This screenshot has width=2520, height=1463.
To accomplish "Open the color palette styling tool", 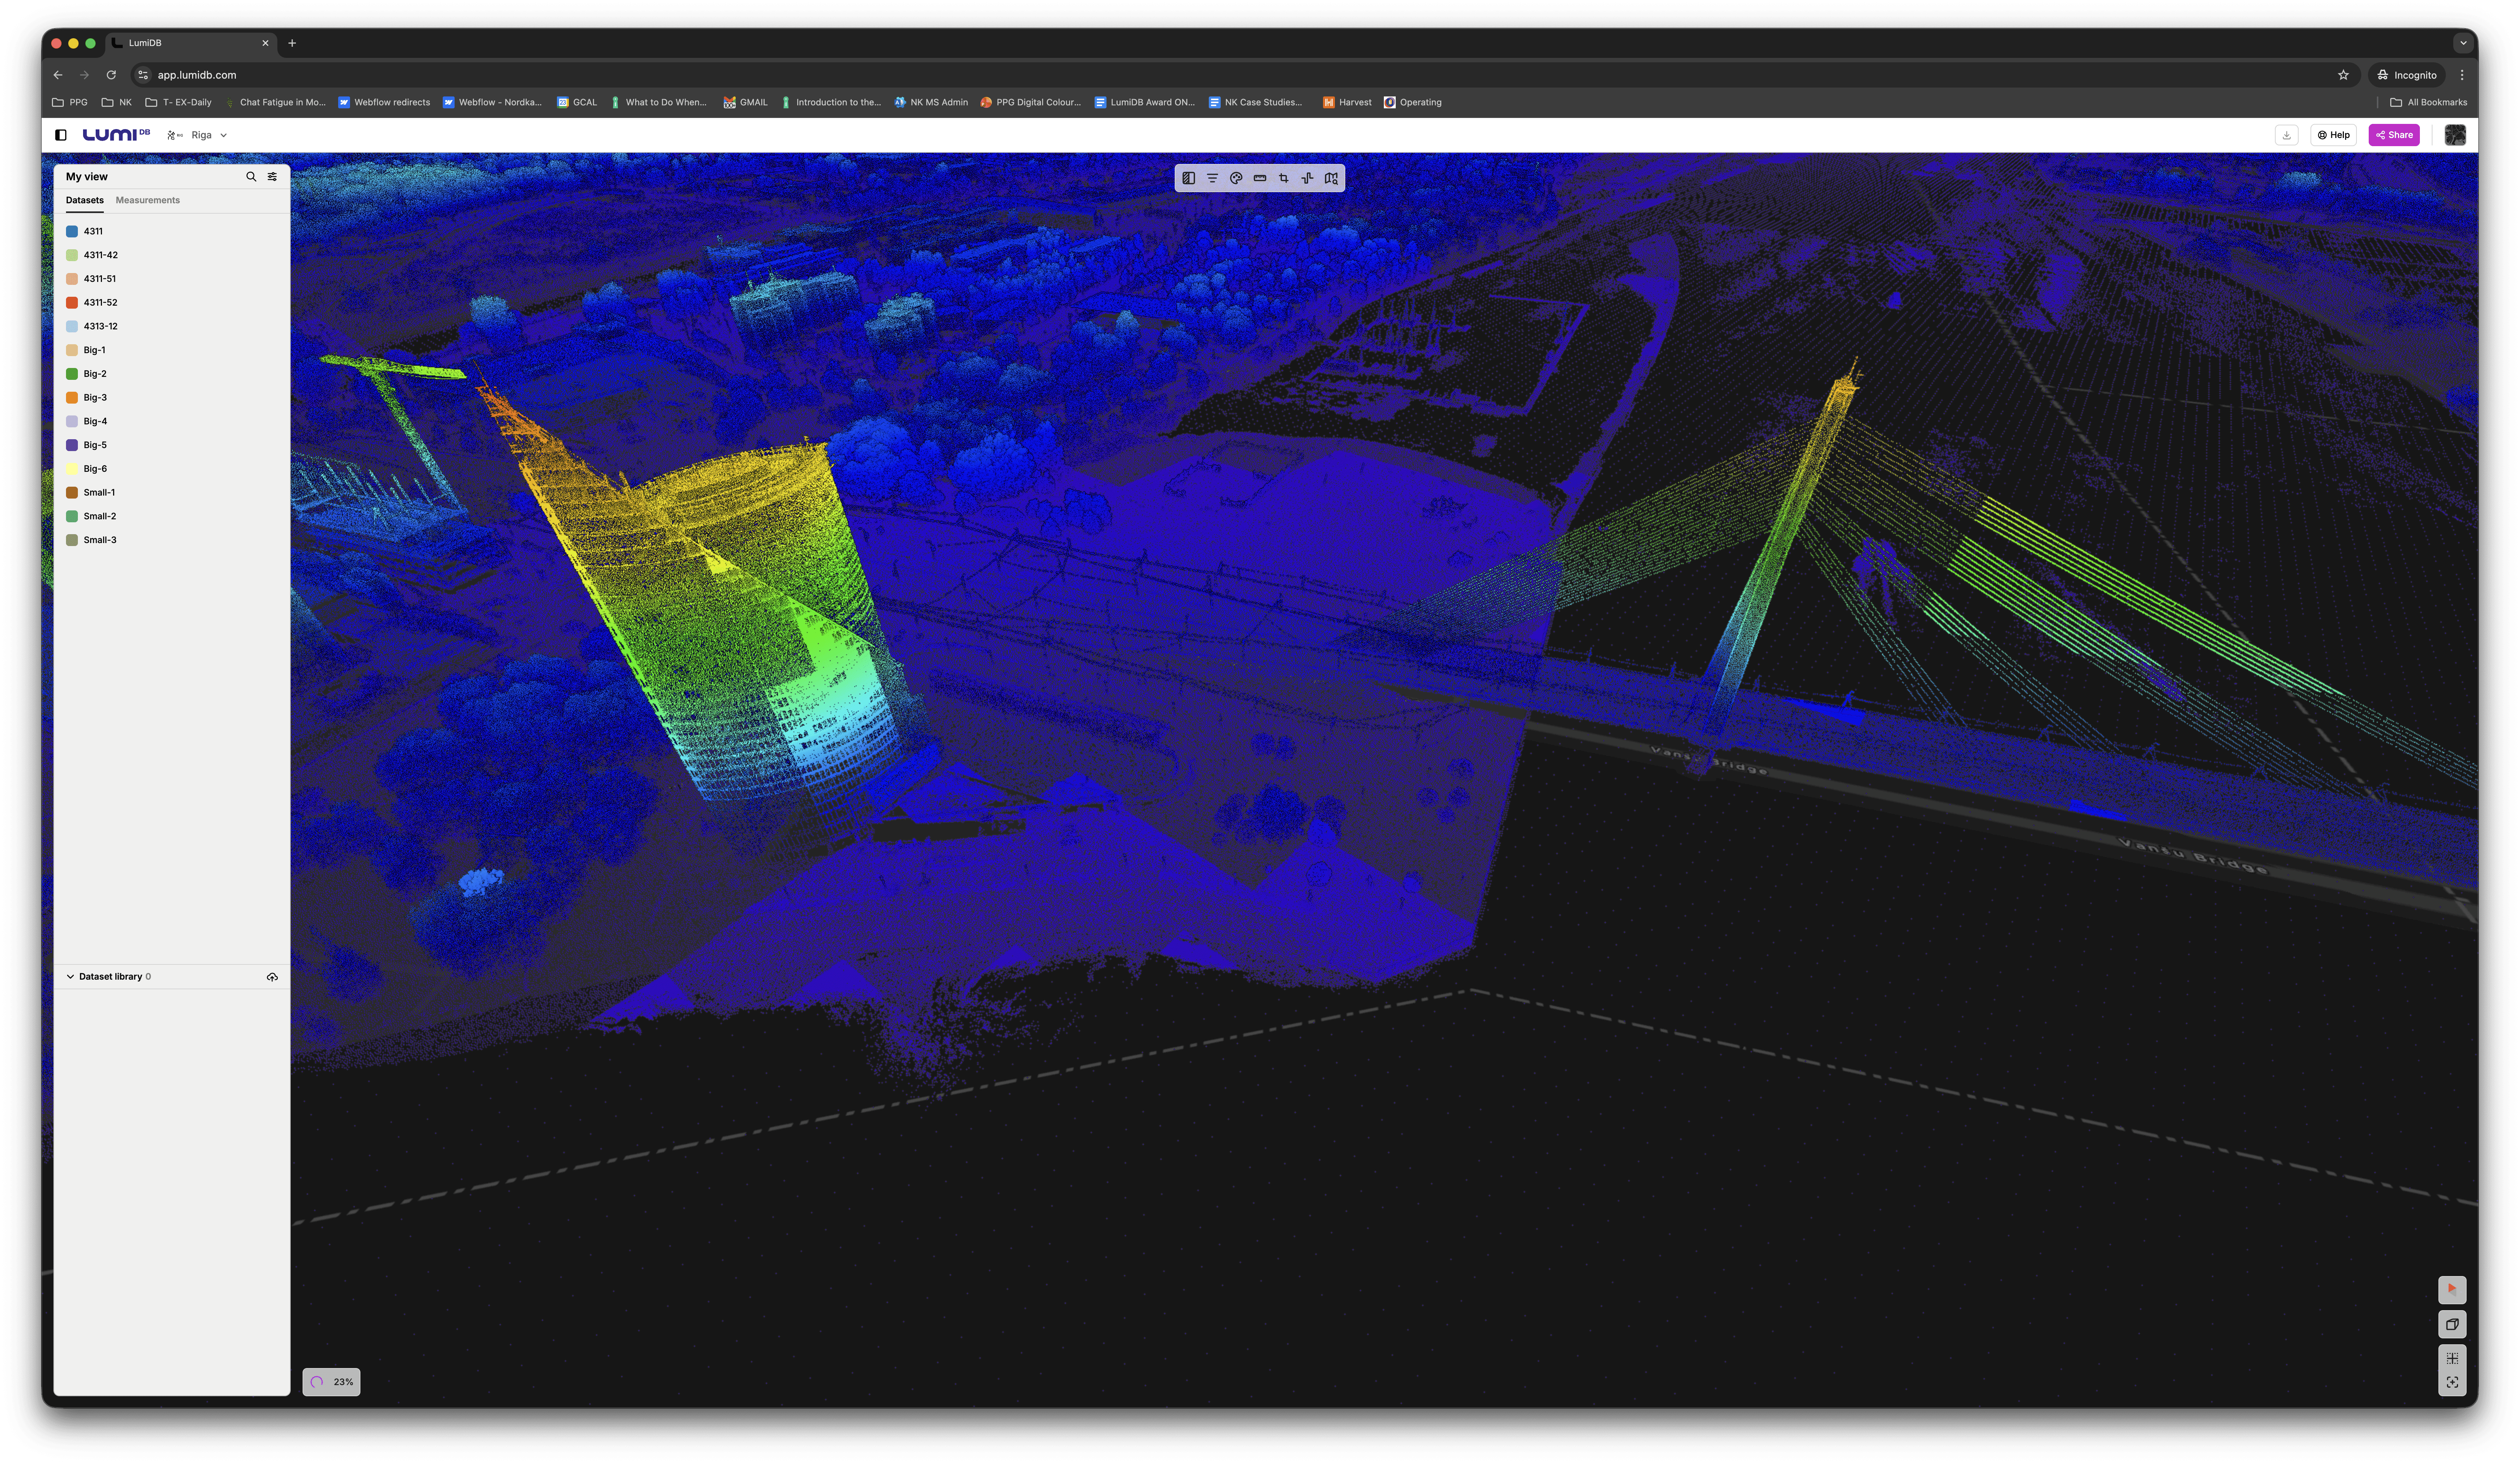I will click(x=1236, y=178).
